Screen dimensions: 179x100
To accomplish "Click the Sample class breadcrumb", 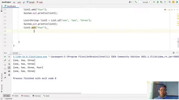I will coord(30,2).
